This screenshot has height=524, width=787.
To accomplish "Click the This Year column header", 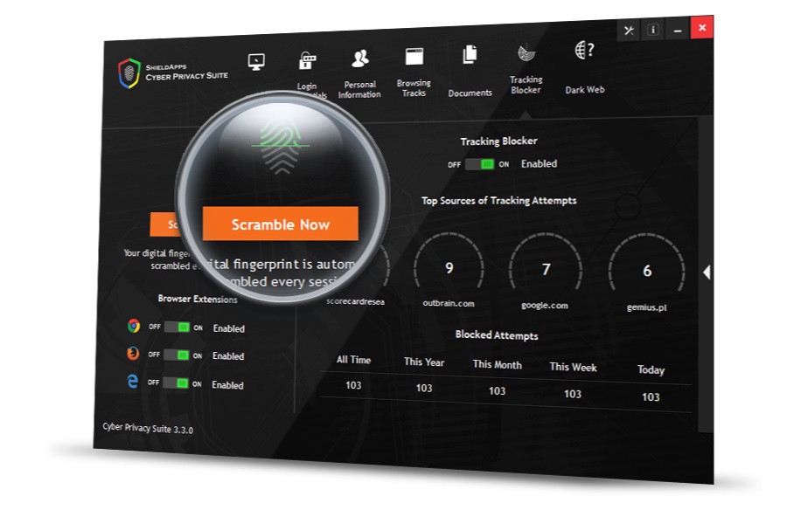I will coord(424,362).
